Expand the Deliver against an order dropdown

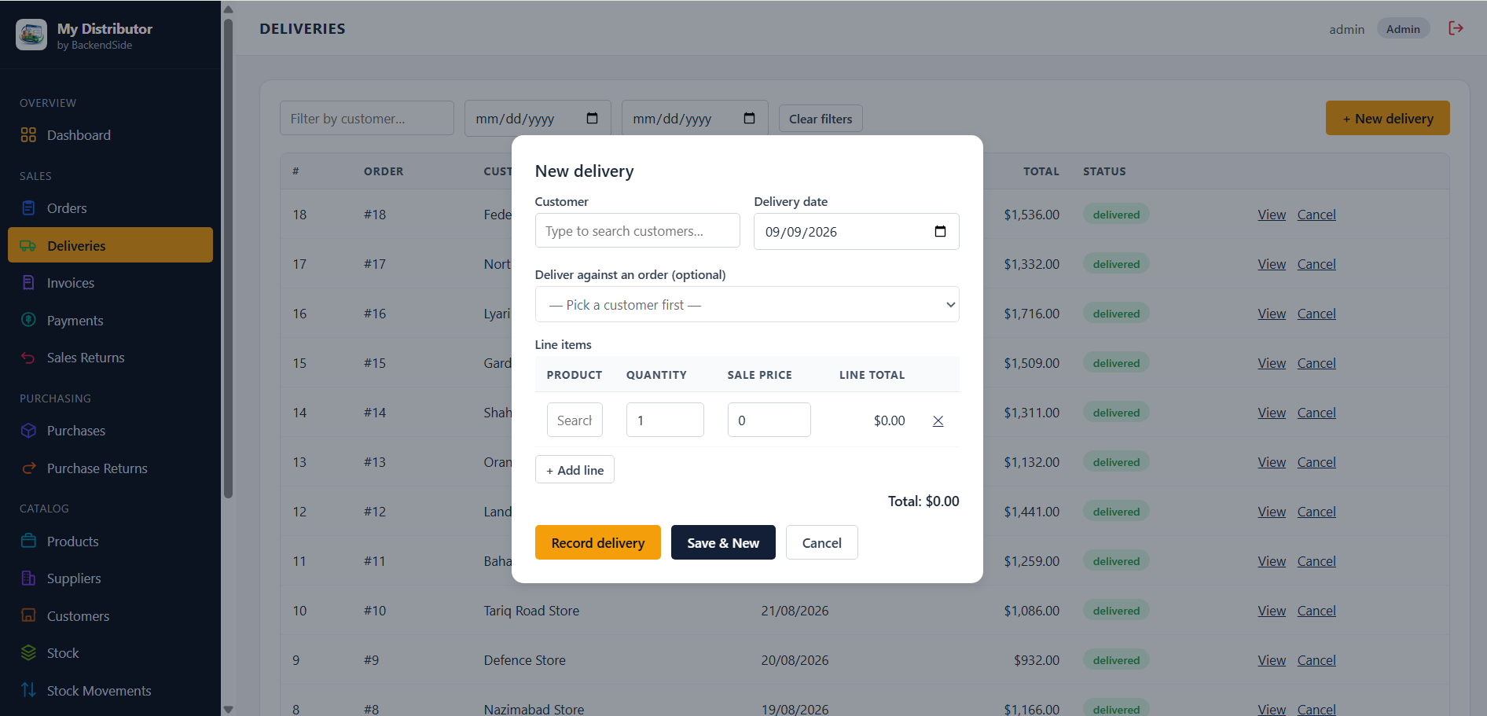point(747,304)
